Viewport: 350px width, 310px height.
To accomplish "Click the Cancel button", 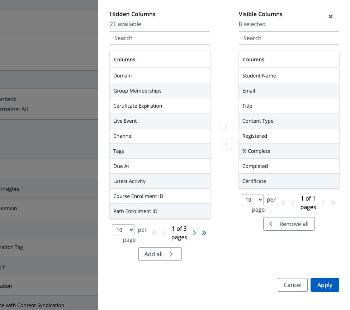I will (x=293, y=285).
